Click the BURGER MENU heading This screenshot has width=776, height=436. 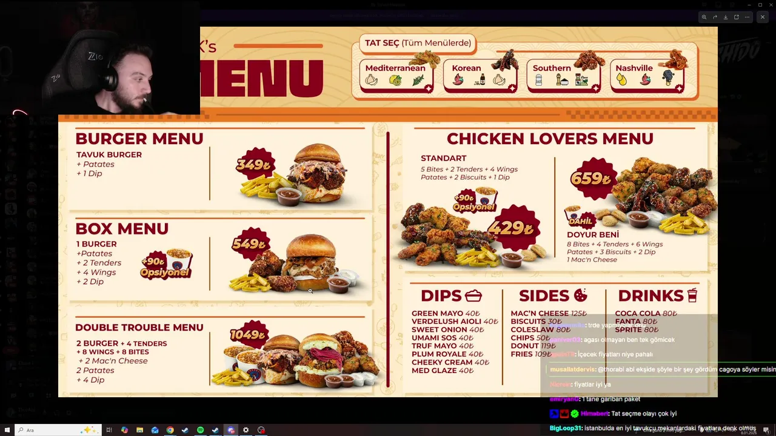point(139,139)
